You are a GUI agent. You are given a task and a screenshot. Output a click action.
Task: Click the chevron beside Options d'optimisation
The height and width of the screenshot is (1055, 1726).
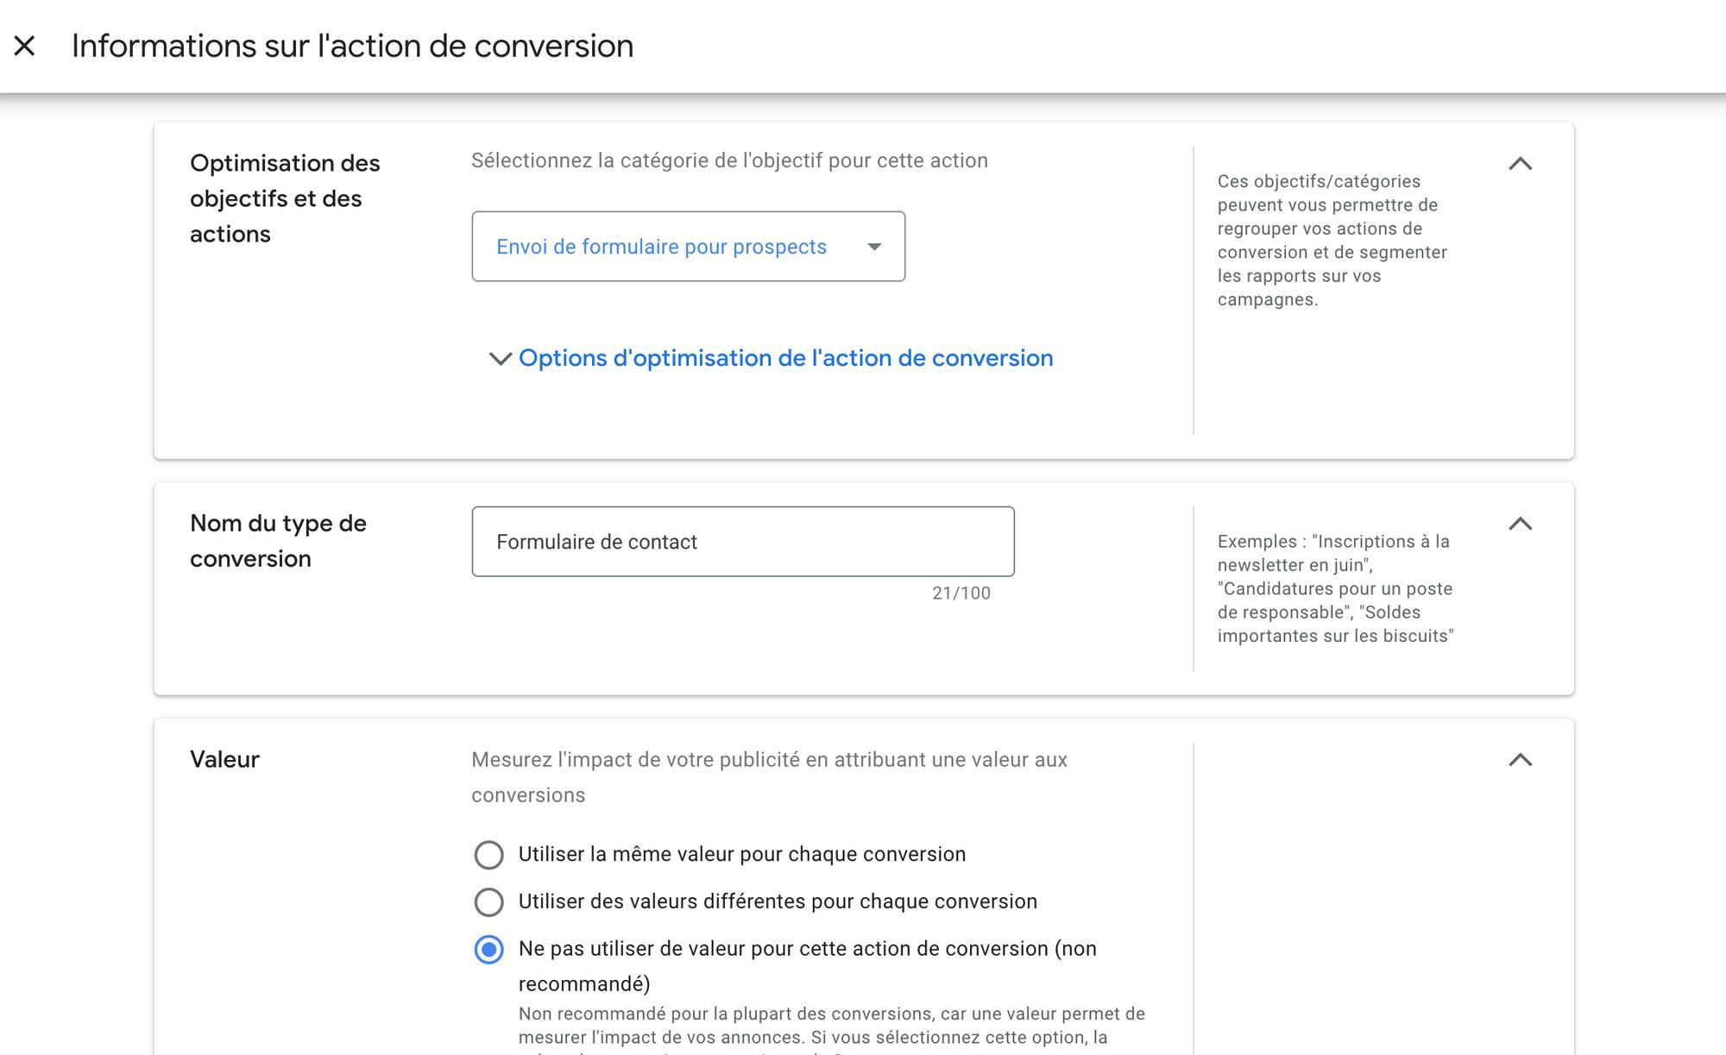[501, 358]
